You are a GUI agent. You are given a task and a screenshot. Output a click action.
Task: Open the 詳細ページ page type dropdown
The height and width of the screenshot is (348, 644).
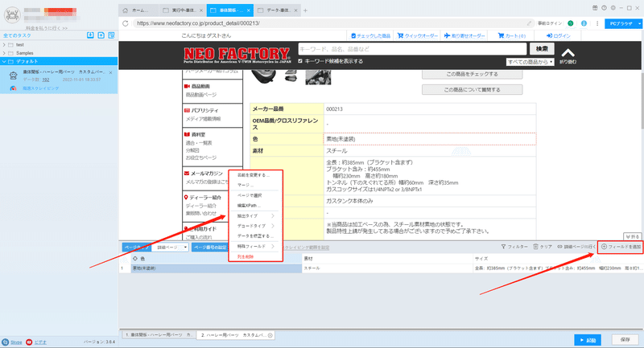(x=170, y=248)
